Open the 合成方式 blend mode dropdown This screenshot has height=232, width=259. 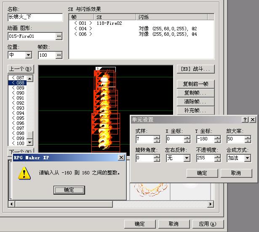point(247,158)
